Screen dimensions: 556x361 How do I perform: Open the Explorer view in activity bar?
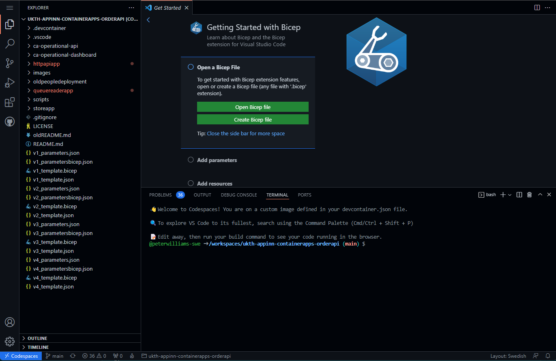[10, 25]
